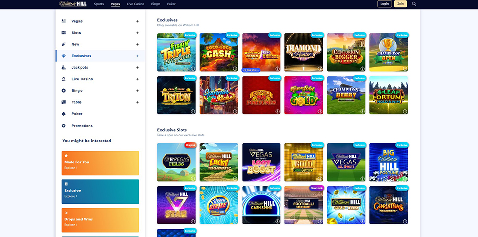Open info icon on Vegas Fields
Viewport: 478px width, 237px height.
point(193,179)
